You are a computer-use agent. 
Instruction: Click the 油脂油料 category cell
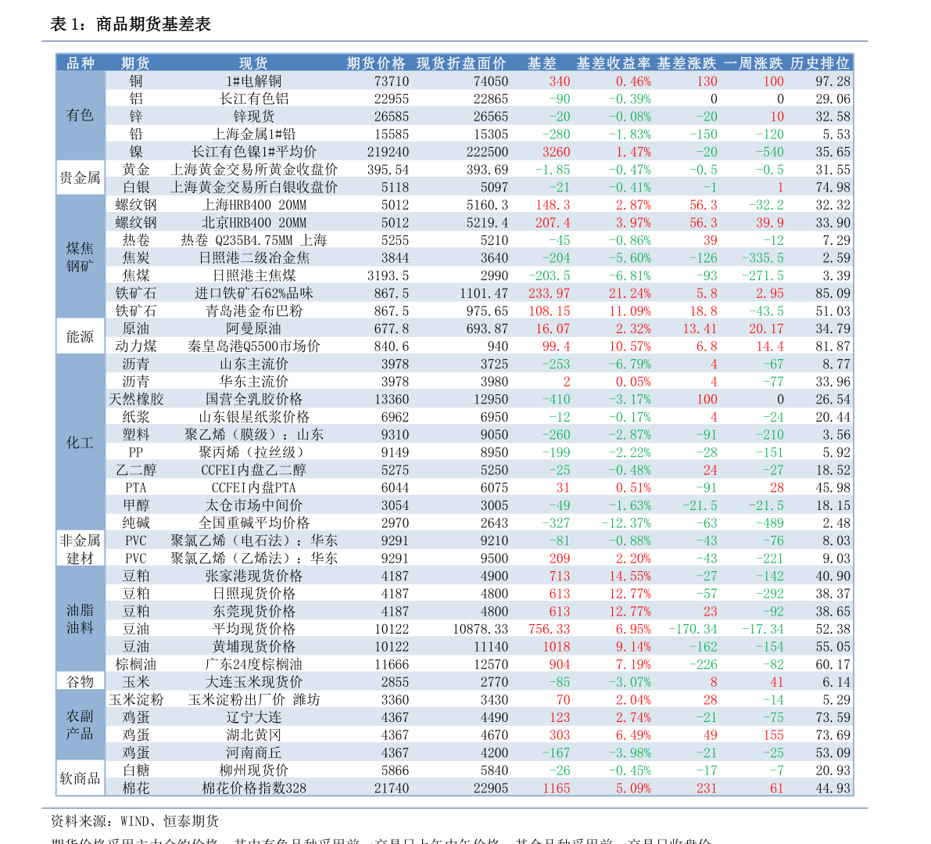(81, 619)
